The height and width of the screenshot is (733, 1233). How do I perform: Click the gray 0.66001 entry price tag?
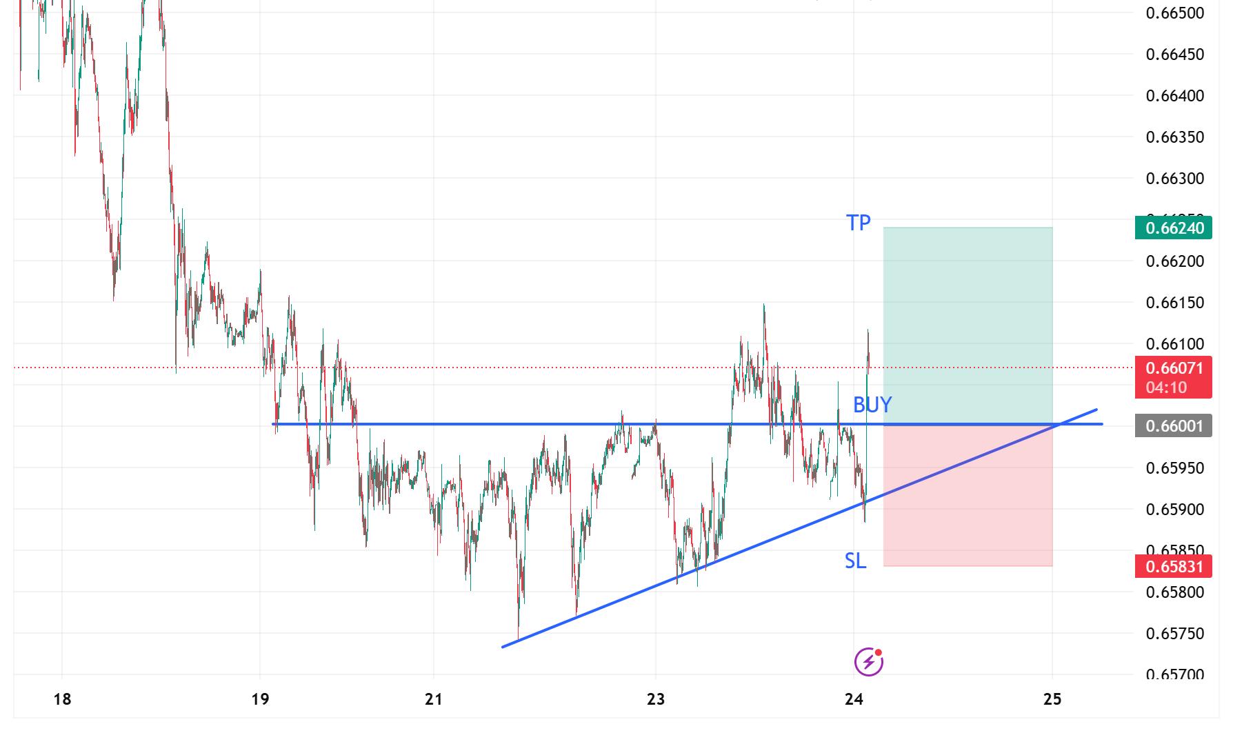tap(1172, 426)
